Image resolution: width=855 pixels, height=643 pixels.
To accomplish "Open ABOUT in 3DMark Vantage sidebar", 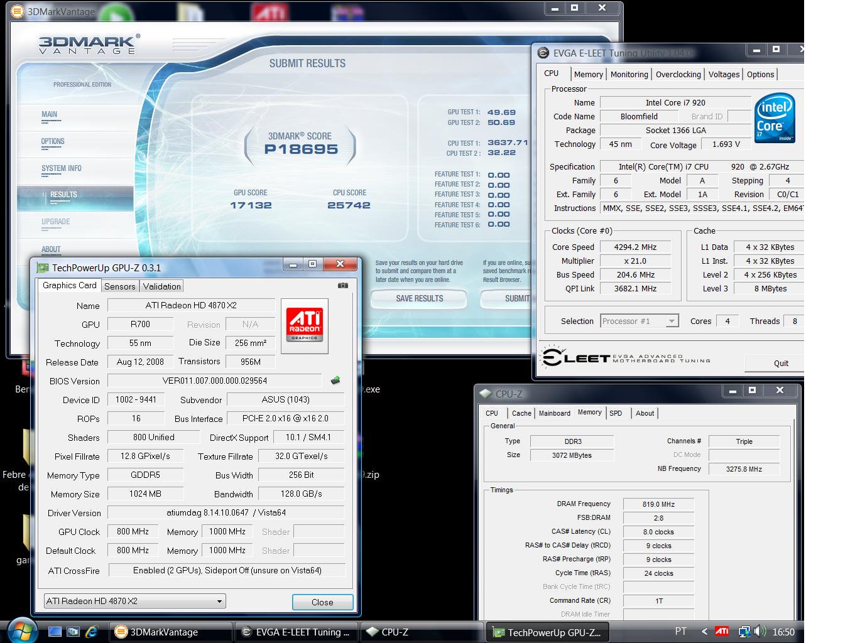I will pyautogui.click(x=51, y=249).
